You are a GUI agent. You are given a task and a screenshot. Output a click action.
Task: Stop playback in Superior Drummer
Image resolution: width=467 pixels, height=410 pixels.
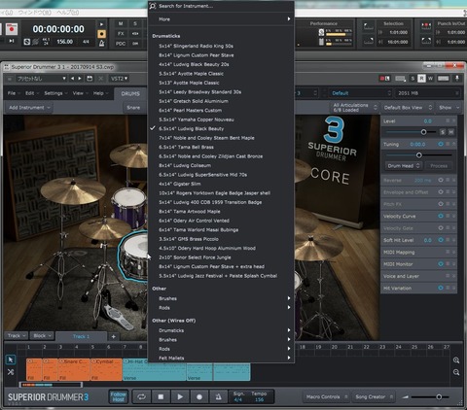click(x=161, y=396)
